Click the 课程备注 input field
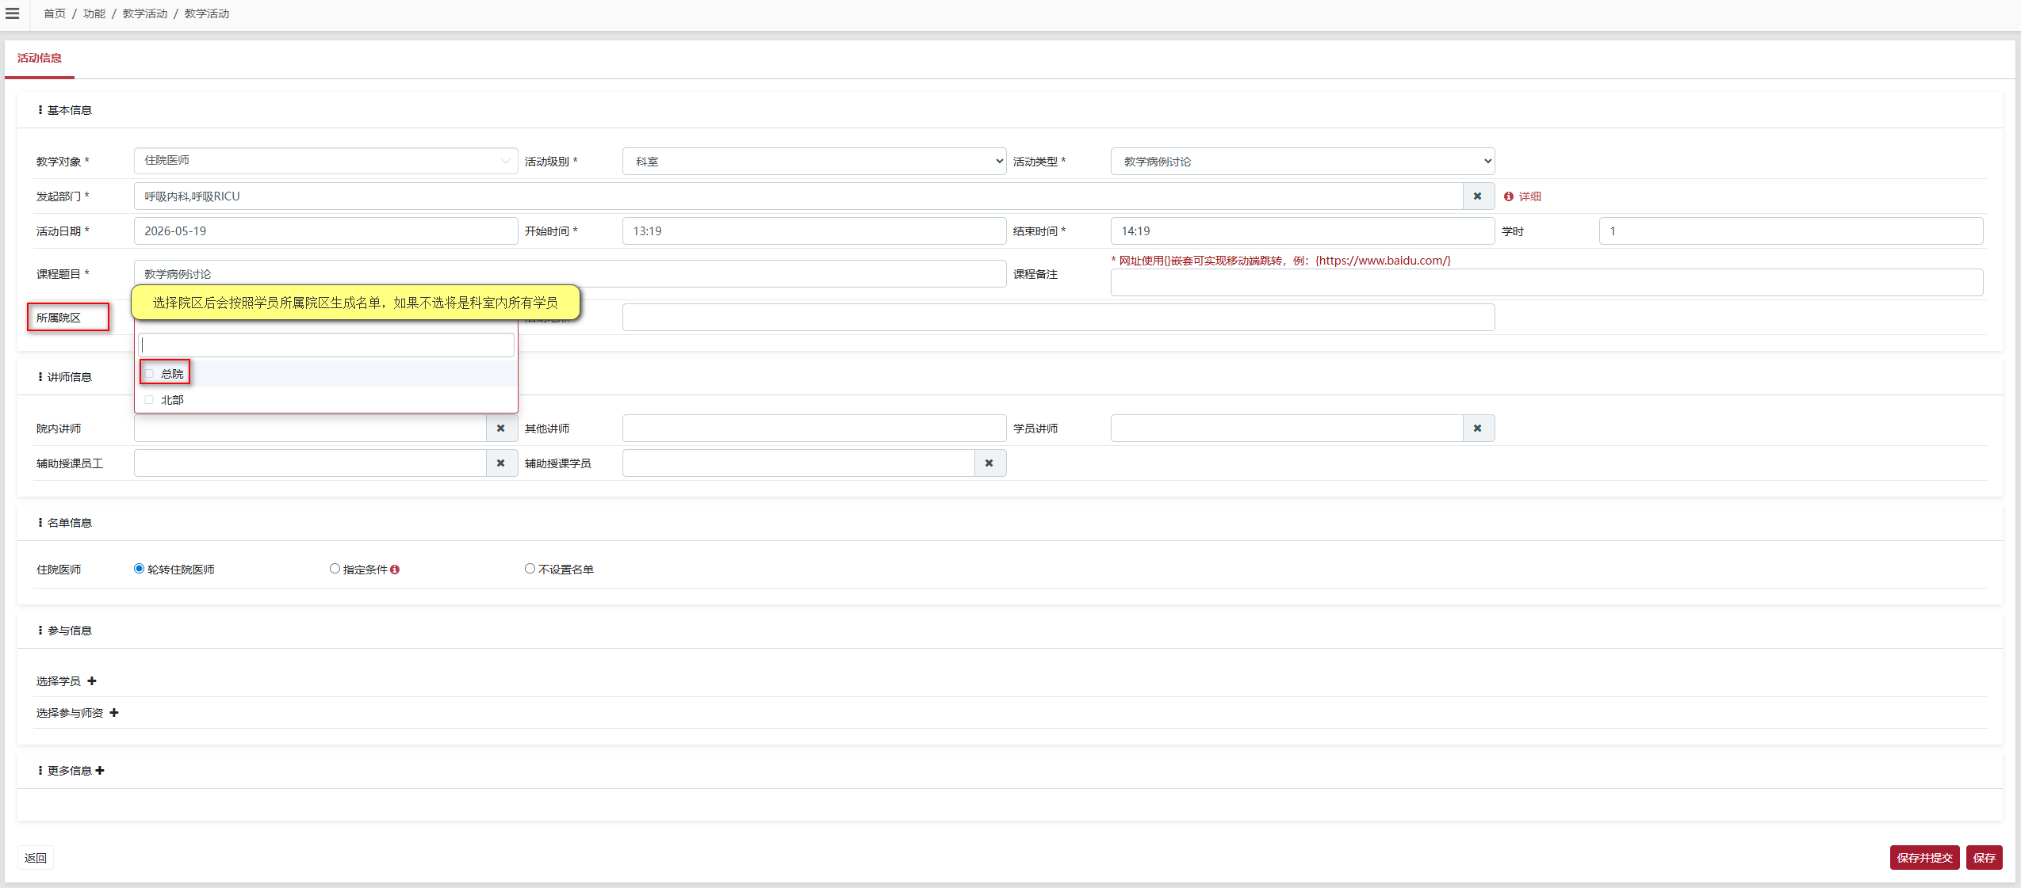This screenshot has width=2021, height=888. [x=1547, y=283]
